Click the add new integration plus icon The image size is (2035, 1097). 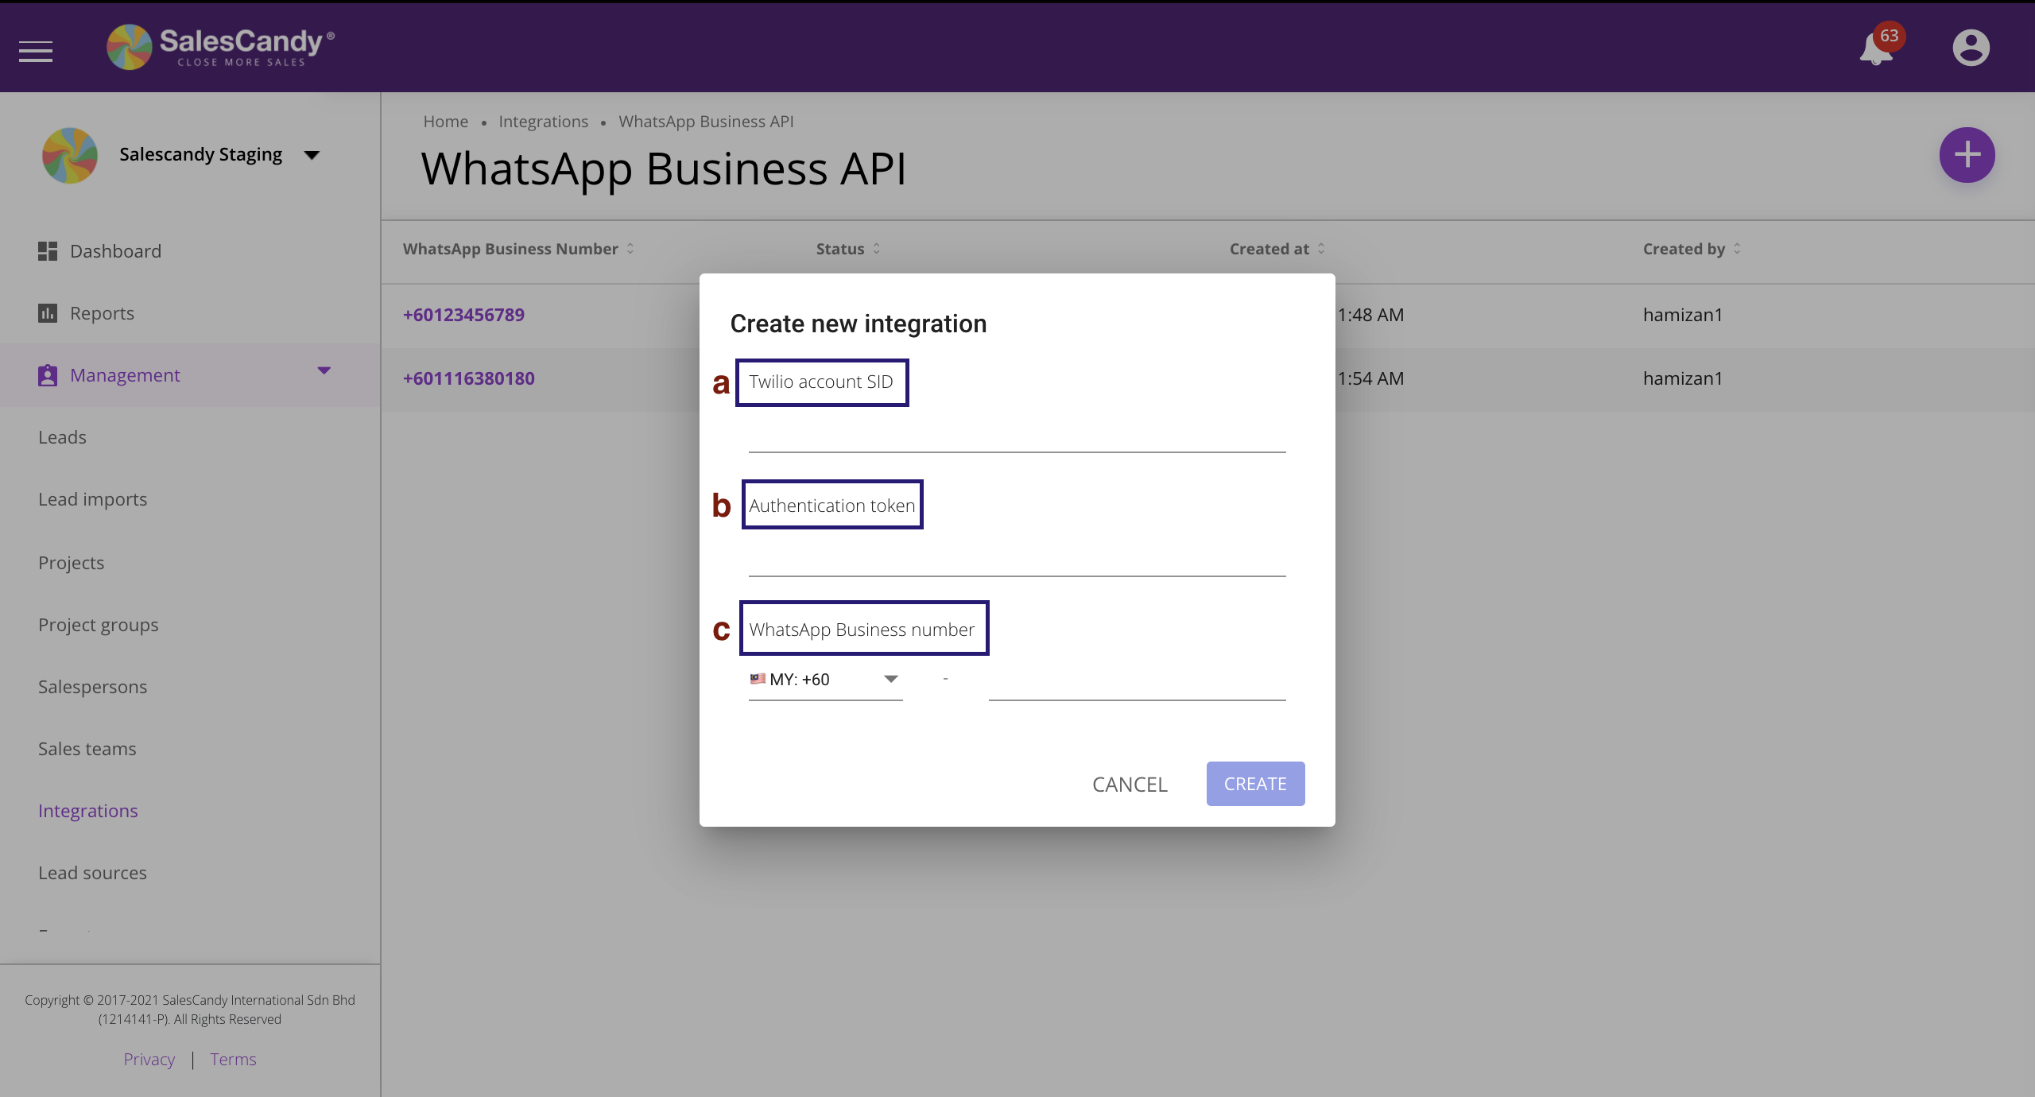1967,154
